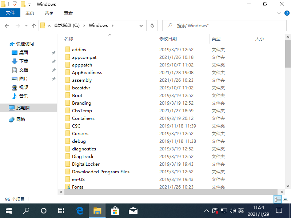
Task: Expand hidden icons chevron in system tray
Action: 206,210
